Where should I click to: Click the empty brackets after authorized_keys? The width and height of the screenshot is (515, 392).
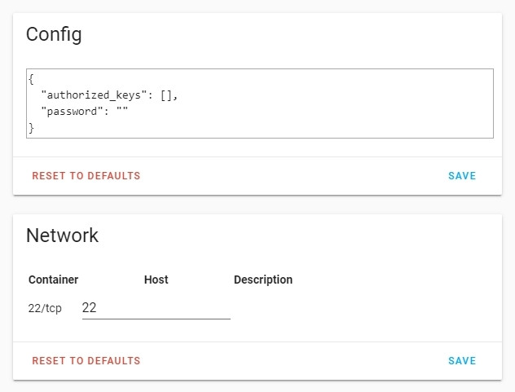[167, 95]
